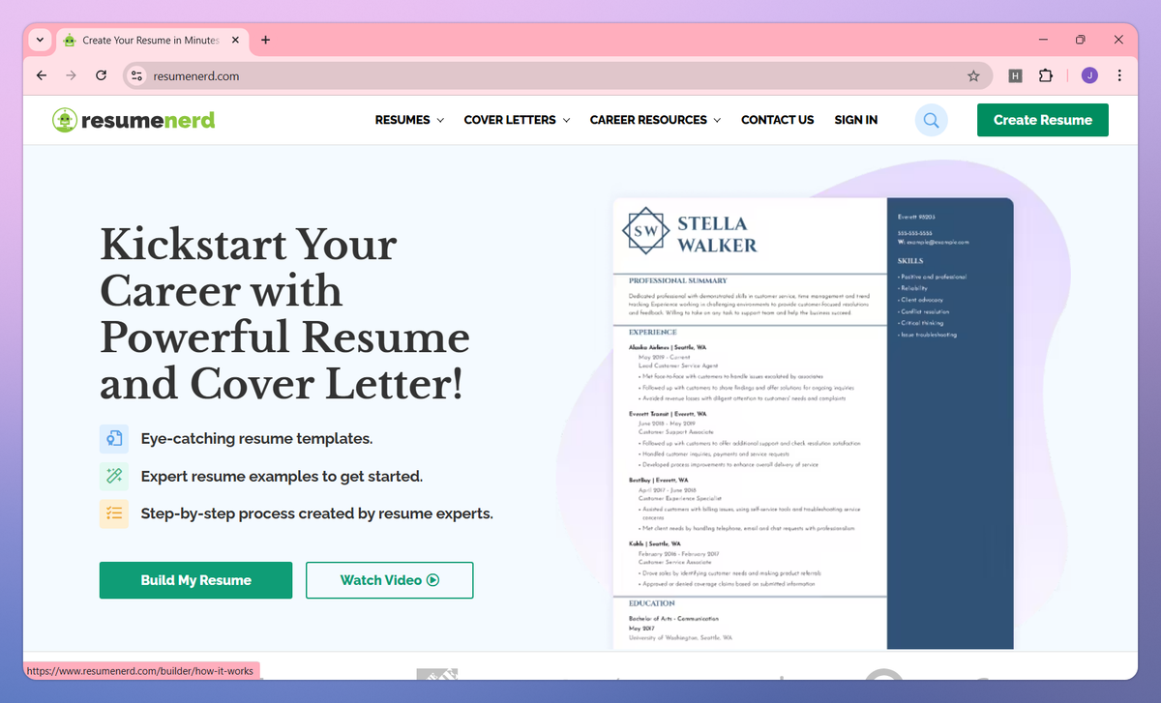This screenshot has height=703, width=1161.
Task: Open a new tab with plus button
Action: [265, 41]
